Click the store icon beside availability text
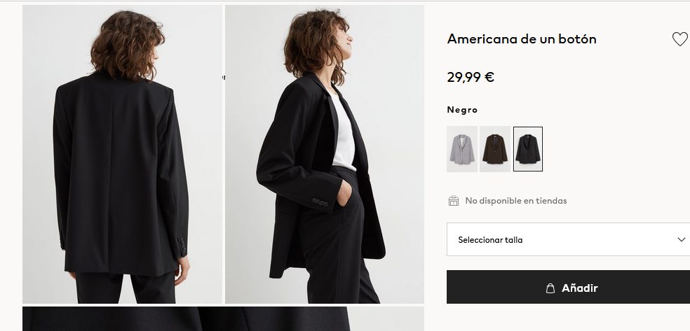 point(454,201)
